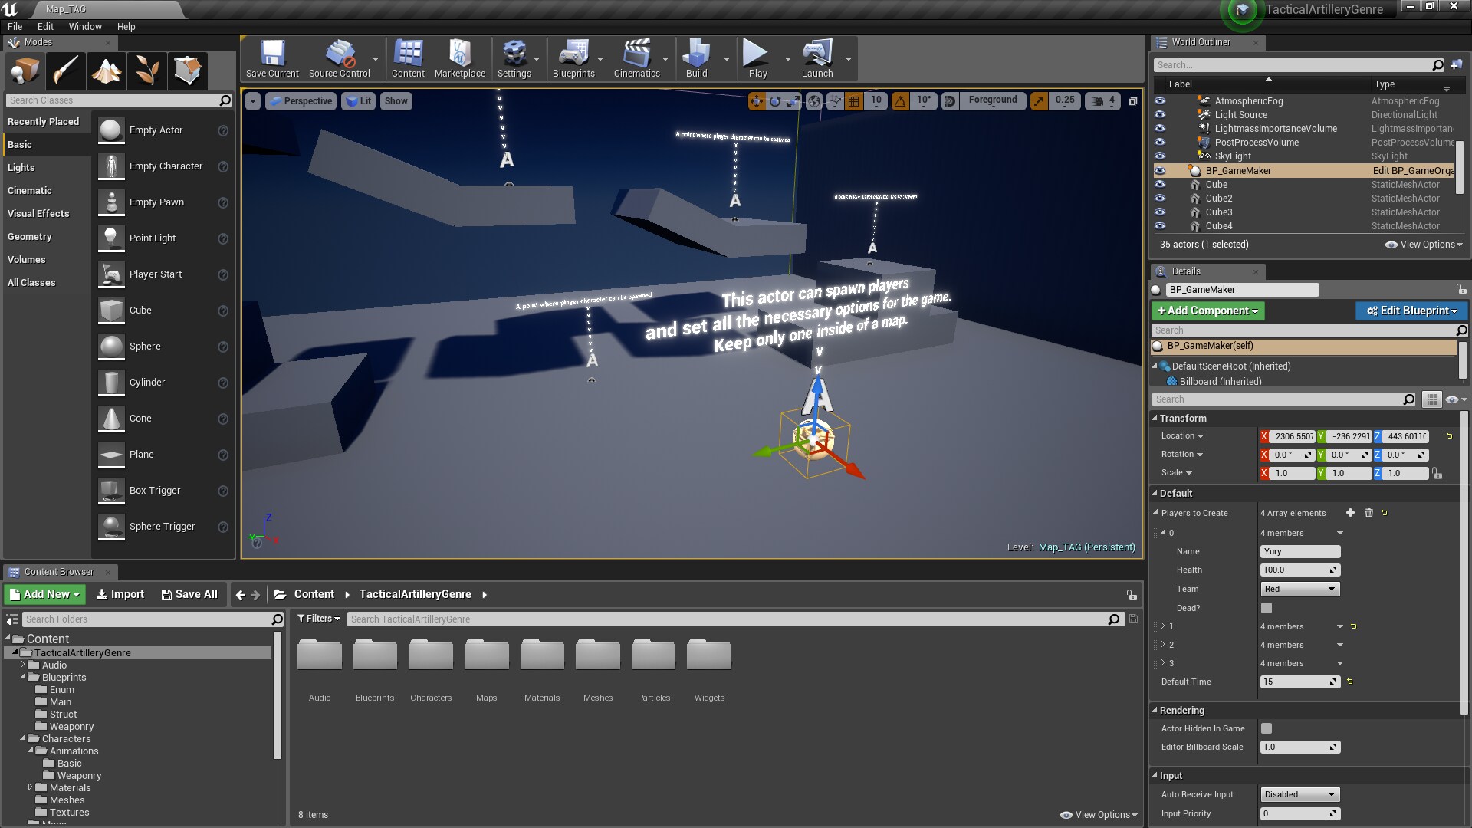Screen dimensions: 1472x828
Task: Open the Team dropdown set to Red
Action: [1299, 589]
